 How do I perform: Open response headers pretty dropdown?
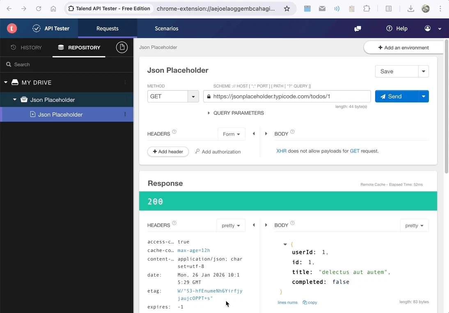pyautogui.click(x=231, y=225)
